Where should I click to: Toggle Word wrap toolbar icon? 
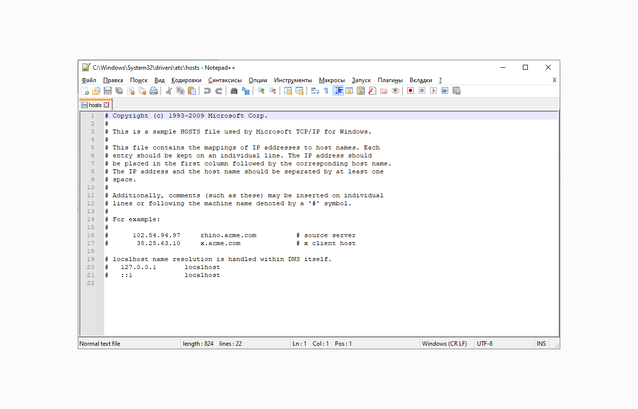click(x=315, y=91)
